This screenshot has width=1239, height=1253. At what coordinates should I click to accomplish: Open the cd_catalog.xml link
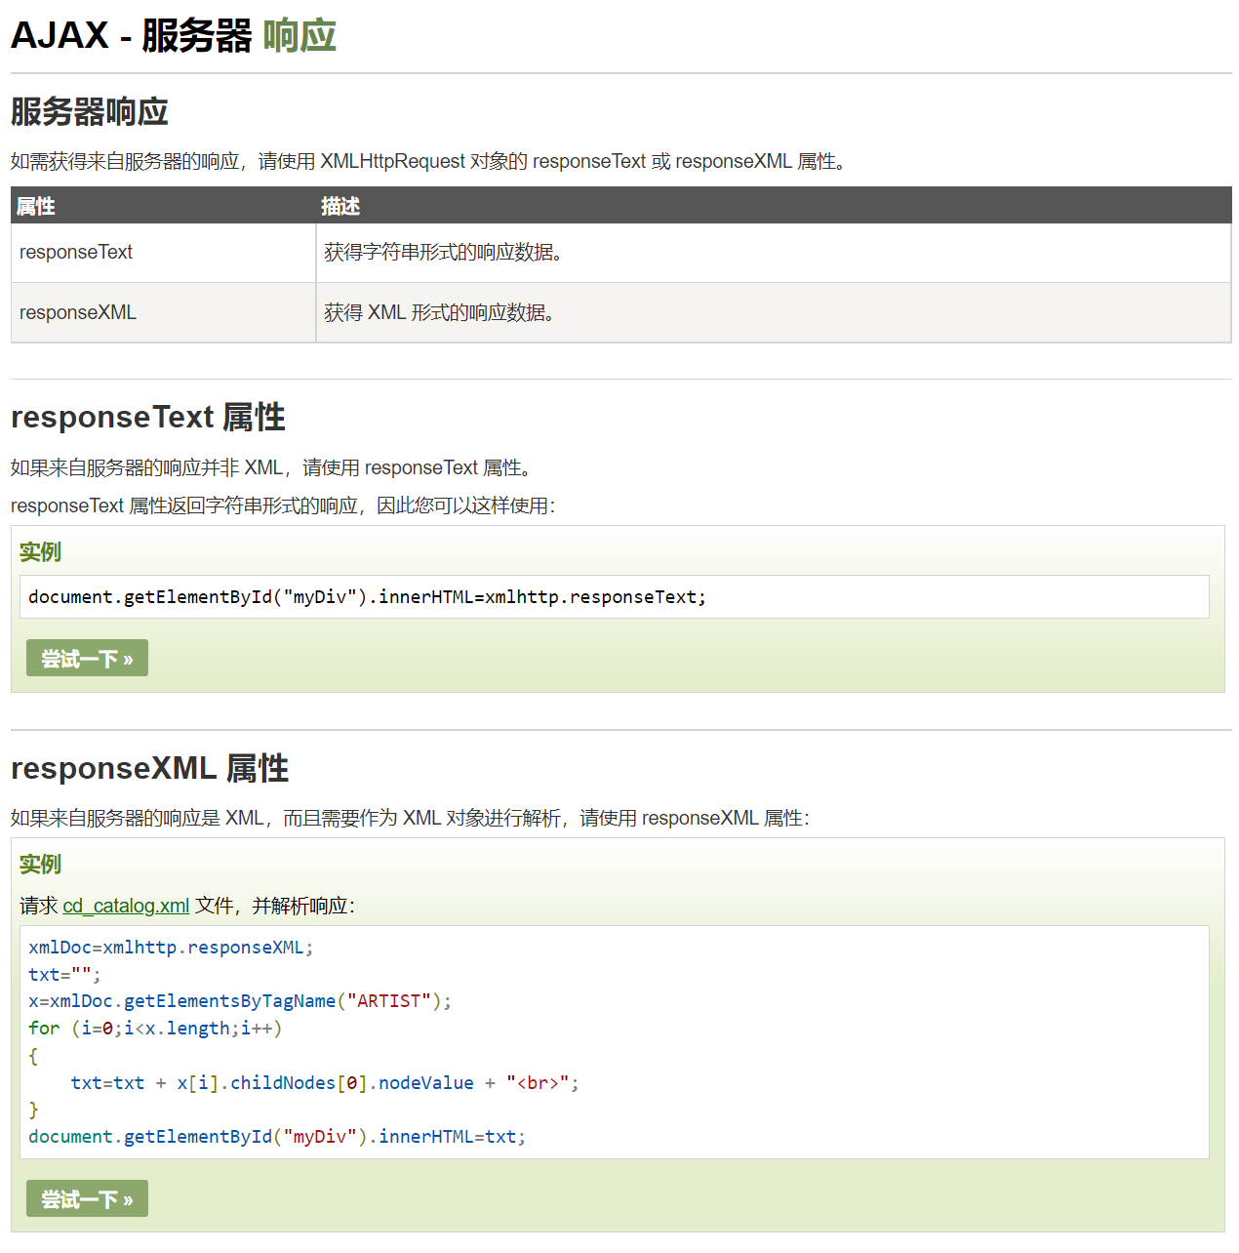pyautogui.click(x=126, y=906)
